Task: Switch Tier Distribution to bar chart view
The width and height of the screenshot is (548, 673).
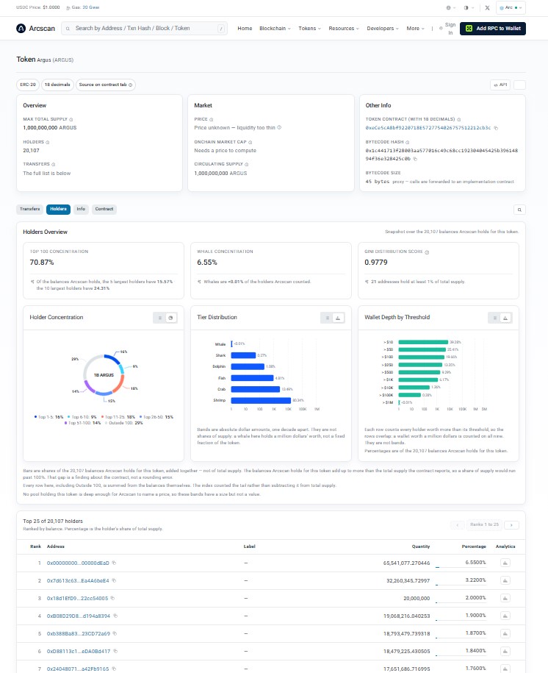Action: [x=339, y=318]
